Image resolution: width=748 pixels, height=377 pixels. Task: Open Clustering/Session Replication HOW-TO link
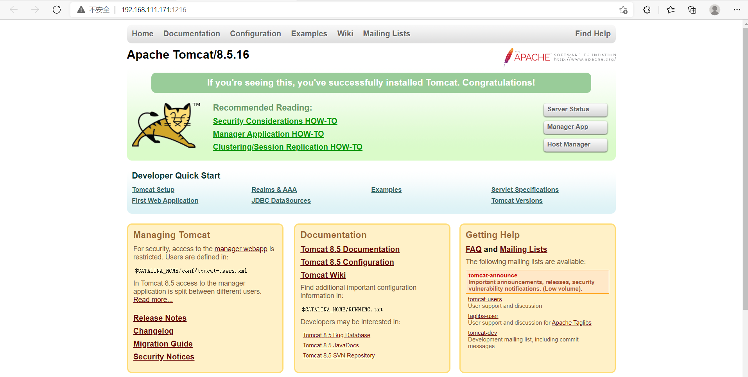287,147
